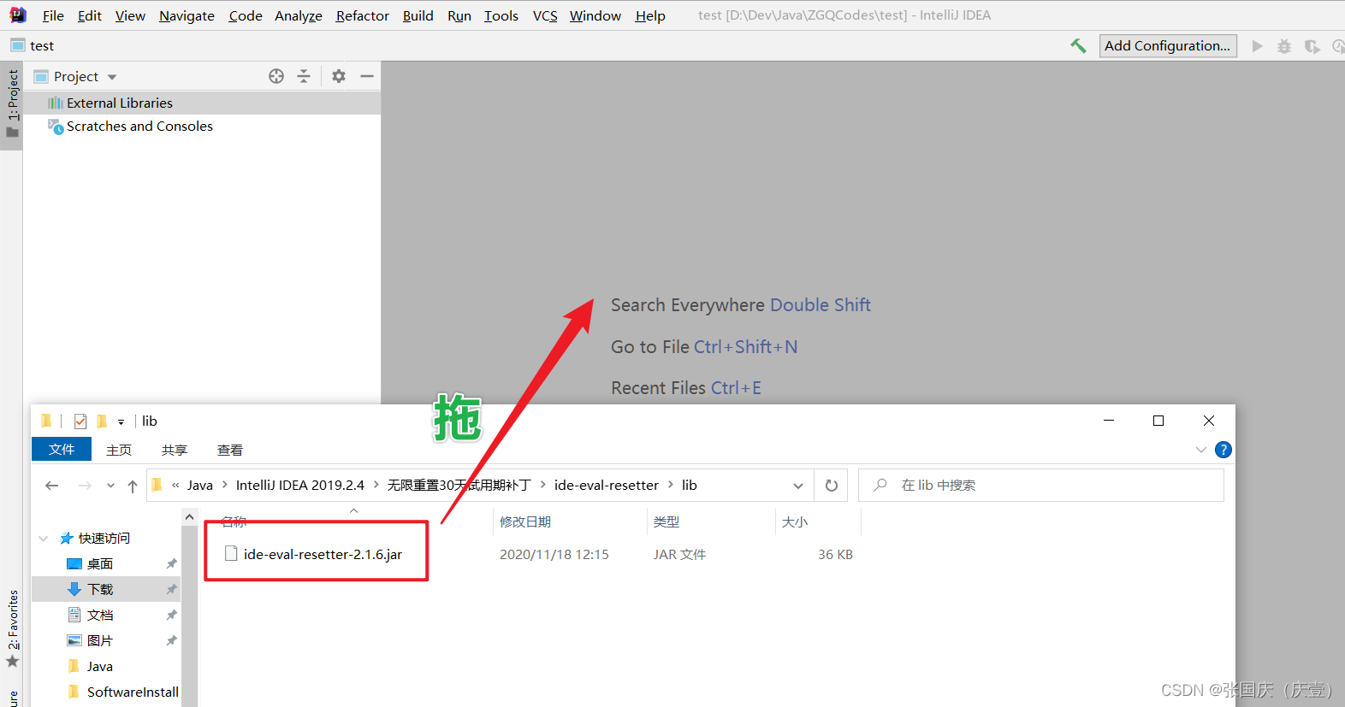
Task: Collapse the 快速访问 tree node
Action: click(x=44, y=539)
